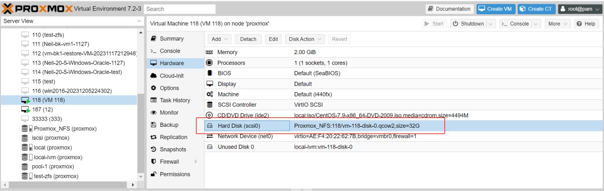Click the Proxmox_NFS storage icon
The image size is (604, 191).
tap(25, 128)
